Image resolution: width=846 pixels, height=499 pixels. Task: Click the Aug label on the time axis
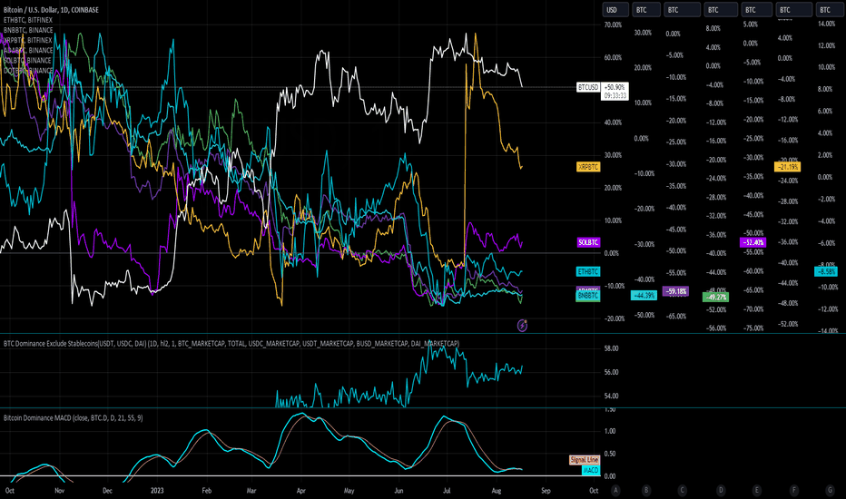497,491
